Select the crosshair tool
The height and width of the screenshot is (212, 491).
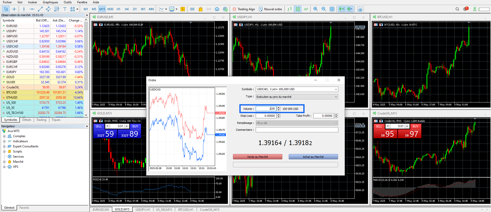(14, 9)
